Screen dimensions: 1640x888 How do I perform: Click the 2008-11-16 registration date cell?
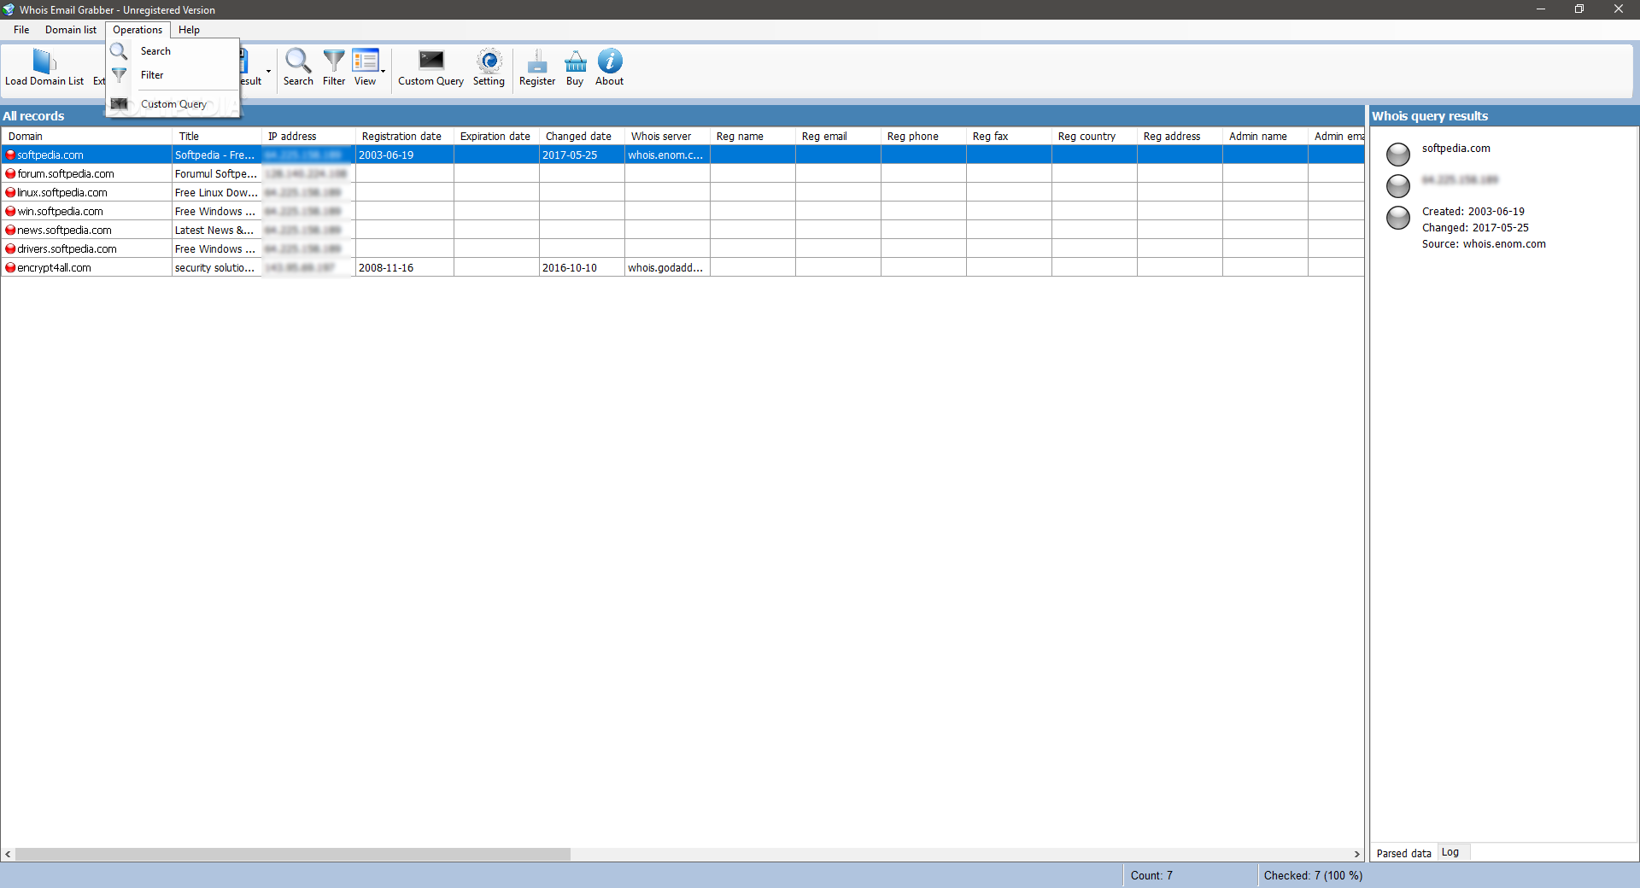tap(404, 268)
